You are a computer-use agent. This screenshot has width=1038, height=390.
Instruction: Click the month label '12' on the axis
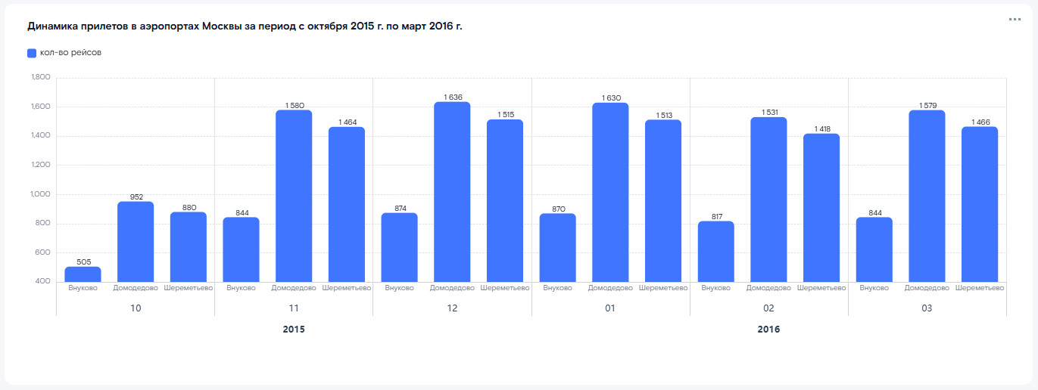[452, 308]
